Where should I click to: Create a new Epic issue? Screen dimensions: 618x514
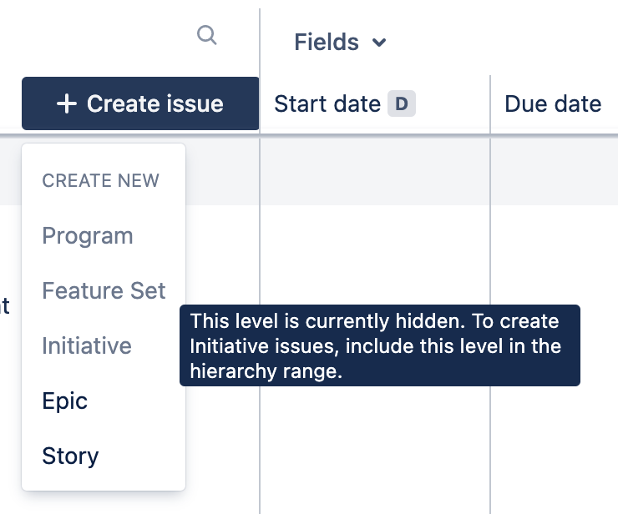pos(65,401)
